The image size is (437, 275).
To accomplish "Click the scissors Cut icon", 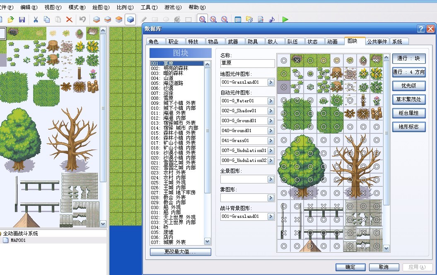I will coord(36,19).
